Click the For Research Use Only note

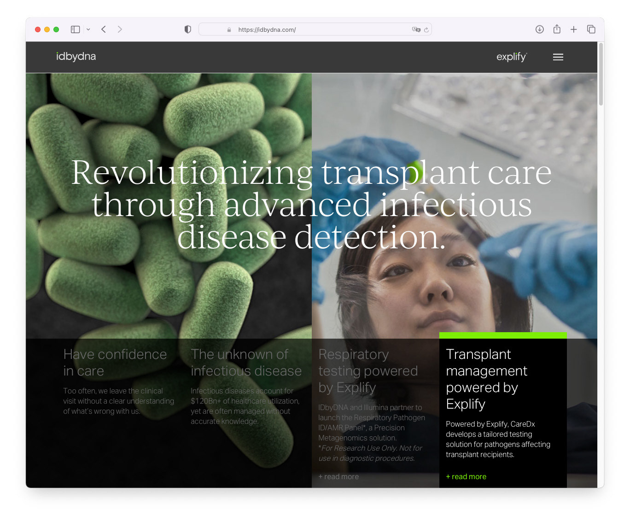370,453
